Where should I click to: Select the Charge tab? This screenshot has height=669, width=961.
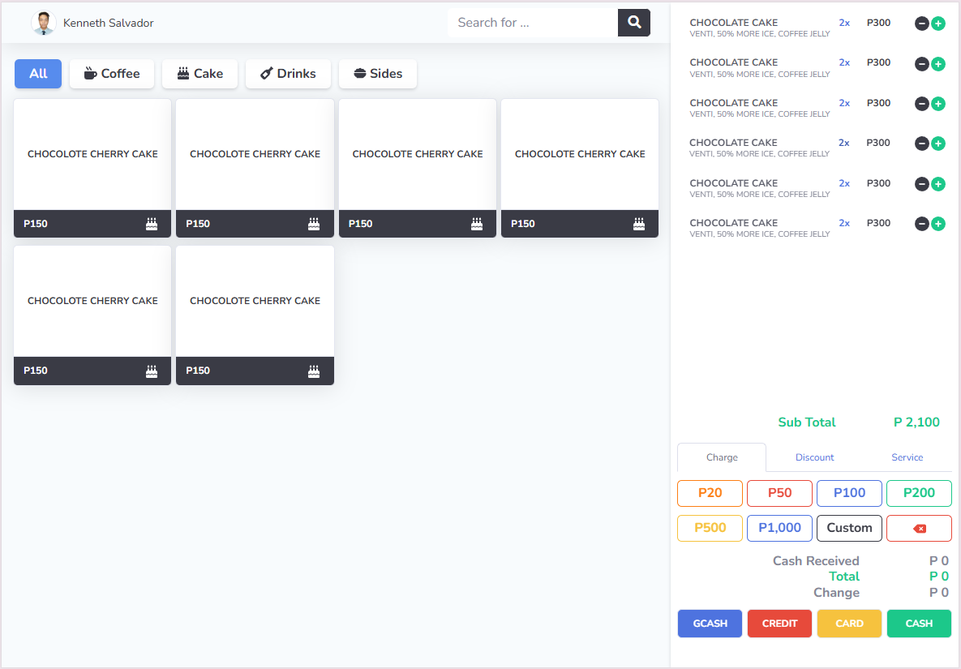(722, 457)
